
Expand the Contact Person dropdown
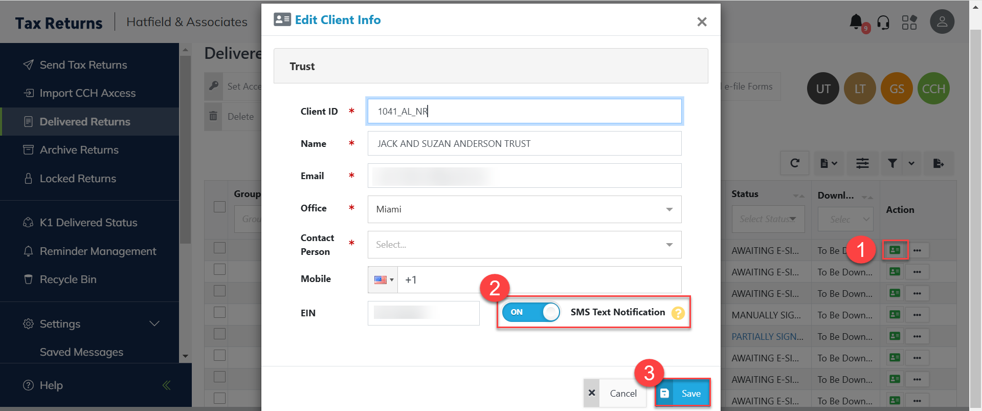(524, 245)
